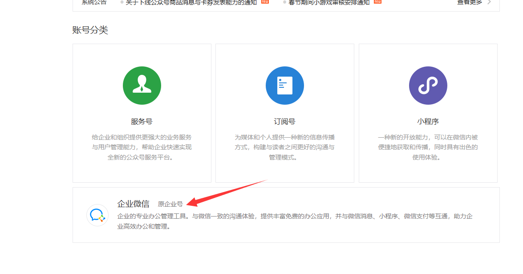
Task: Click the 账号分类 section heading
Action: click(90, 30)
